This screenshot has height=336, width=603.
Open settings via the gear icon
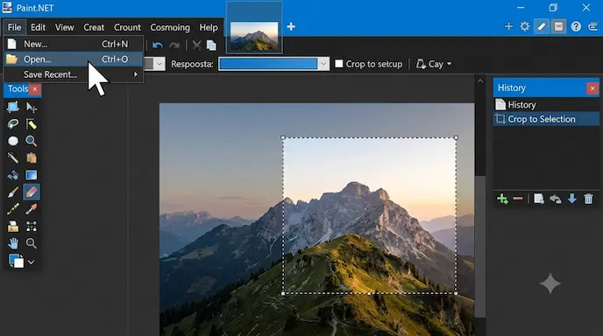click(x=524, y=26)
